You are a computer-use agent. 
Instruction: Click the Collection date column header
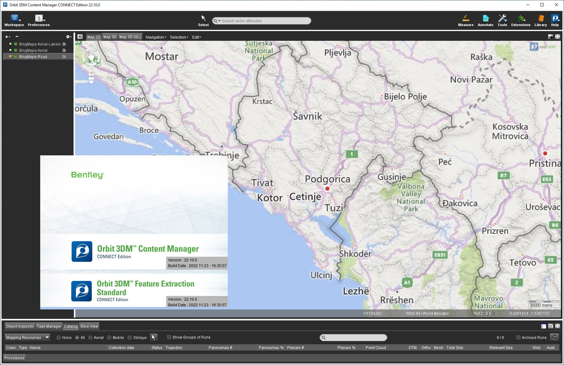point(121,348)
